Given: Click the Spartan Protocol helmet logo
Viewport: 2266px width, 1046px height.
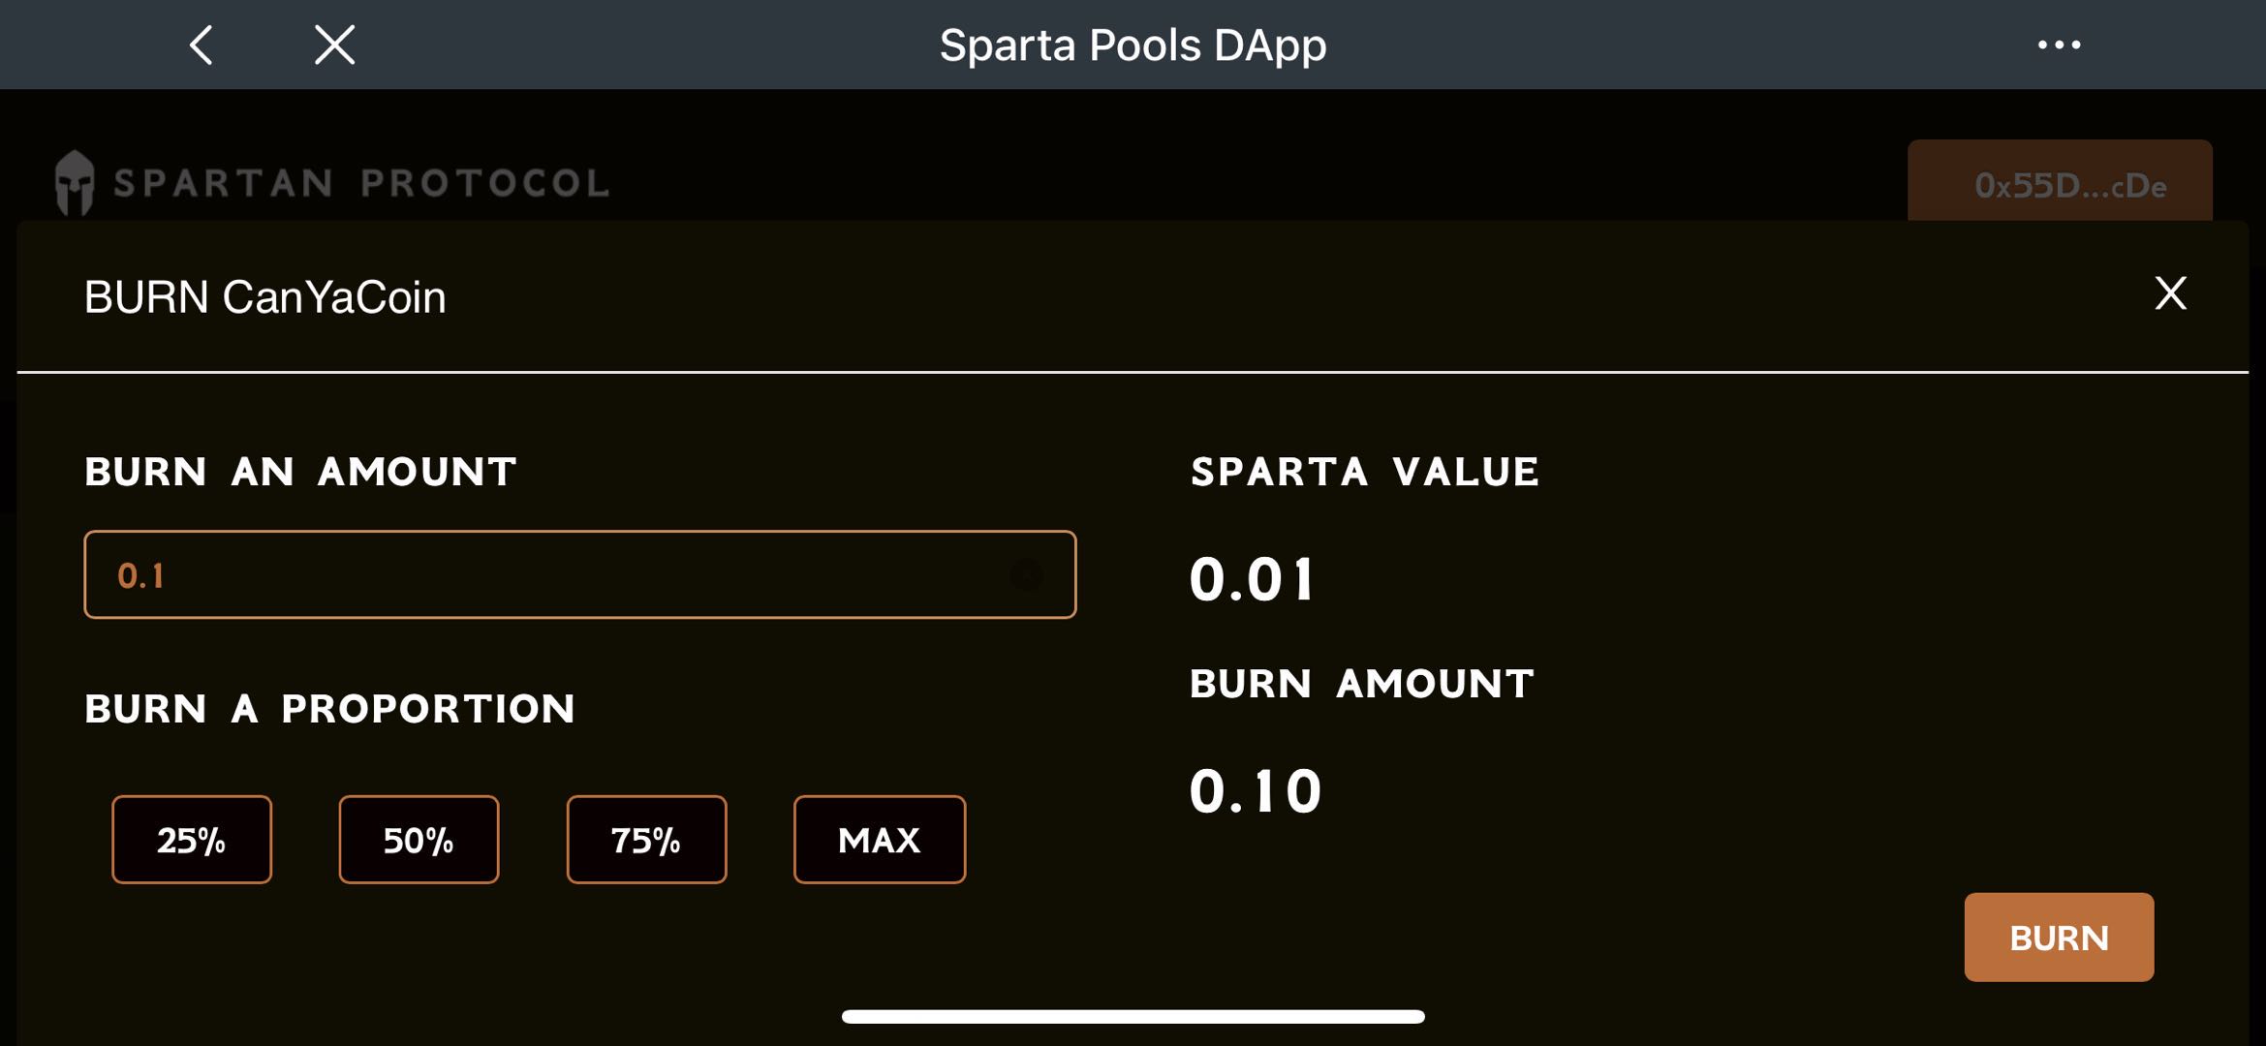Looking at the screenshot, I should click(x=74, y=182).
